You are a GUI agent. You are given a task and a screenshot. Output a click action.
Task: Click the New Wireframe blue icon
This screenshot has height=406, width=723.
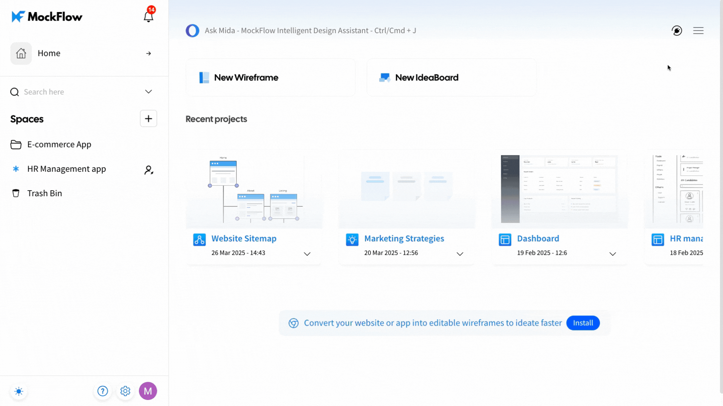(x=204, y=77)
